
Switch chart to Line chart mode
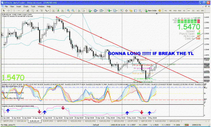[x=63, y=11]
